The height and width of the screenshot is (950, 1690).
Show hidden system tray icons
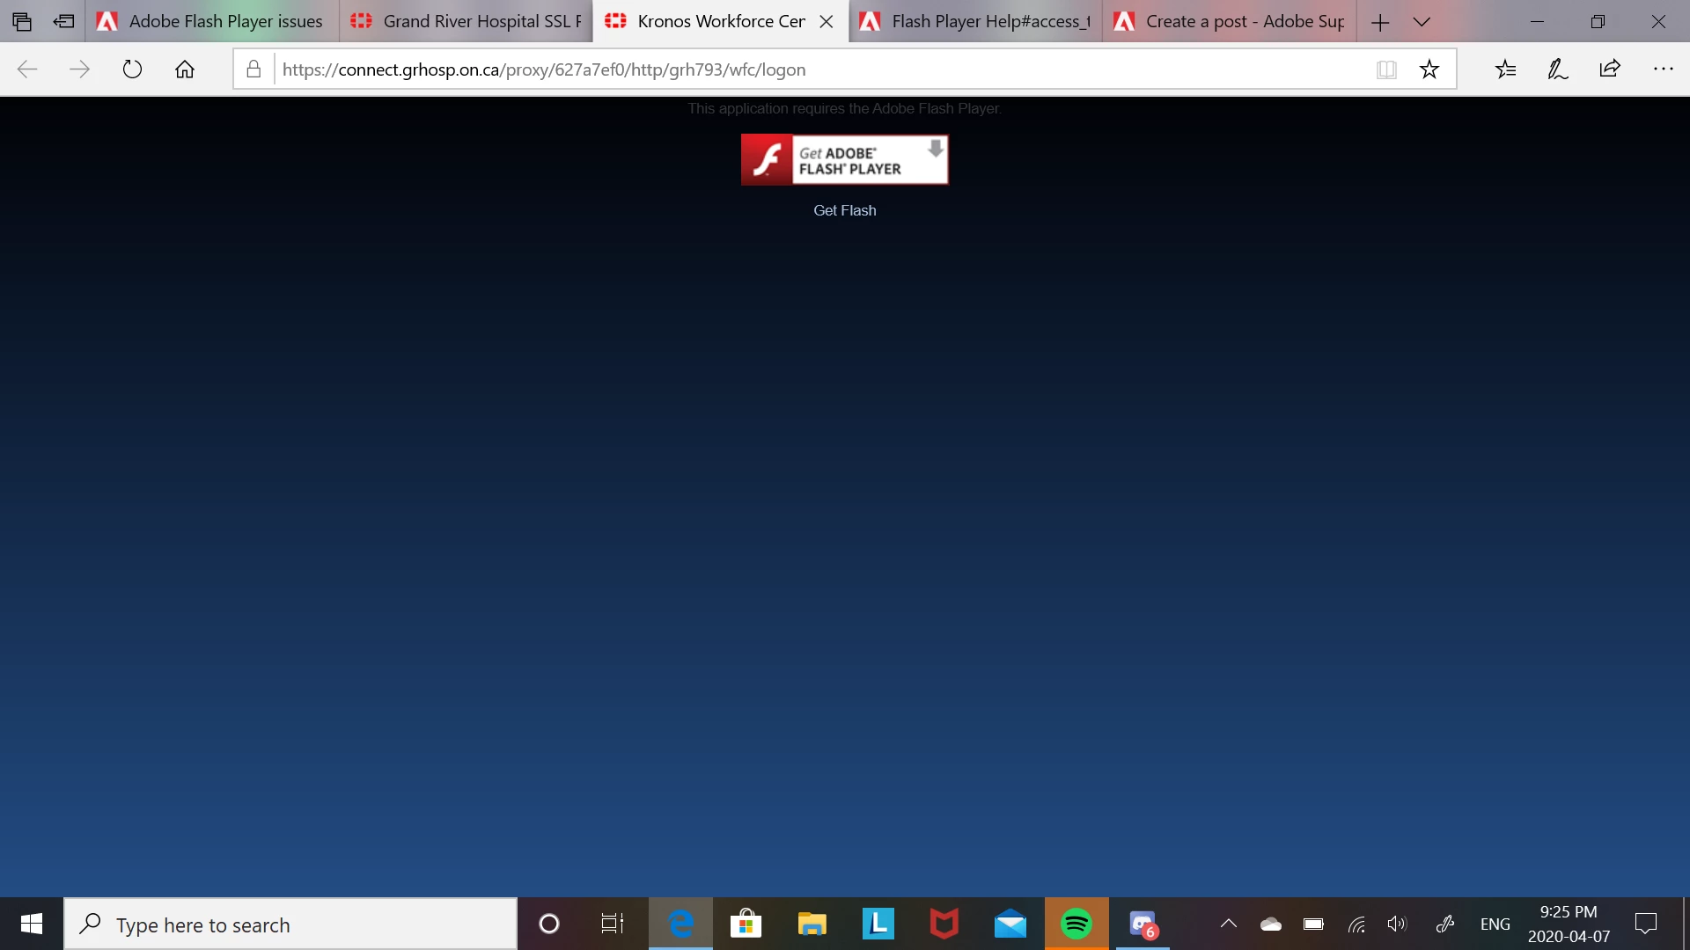1228,924
